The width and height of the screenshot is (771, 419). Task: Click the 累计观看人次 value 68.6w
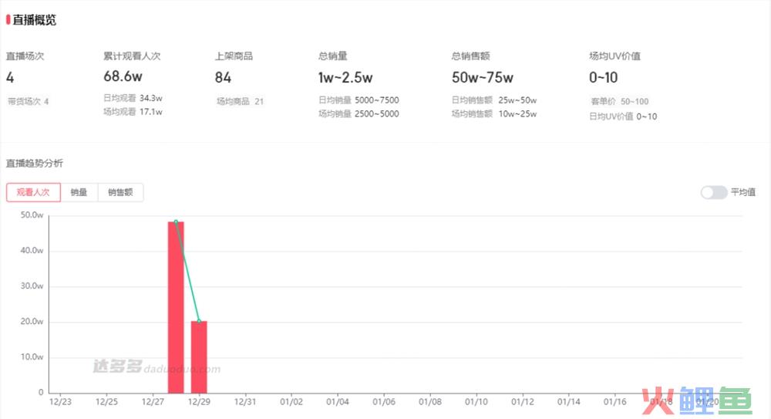pos(123,76)
